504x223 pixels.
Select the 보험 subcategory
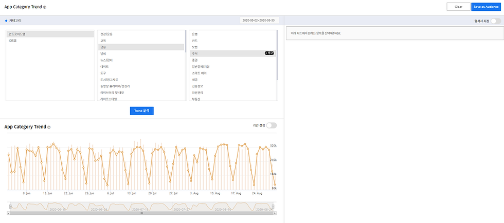tap(232, 47)
